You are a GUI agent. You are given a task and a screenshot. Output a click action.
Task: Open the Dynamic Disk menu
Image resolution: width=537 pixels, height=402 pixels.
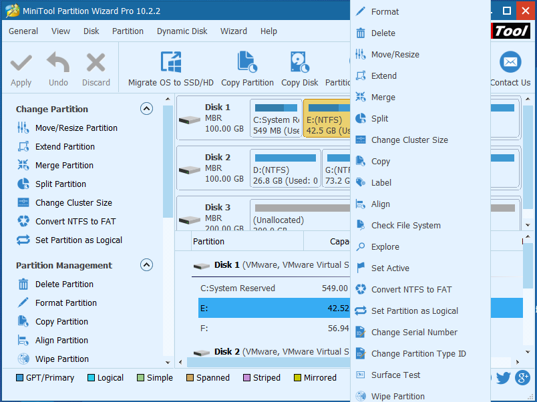182,31
